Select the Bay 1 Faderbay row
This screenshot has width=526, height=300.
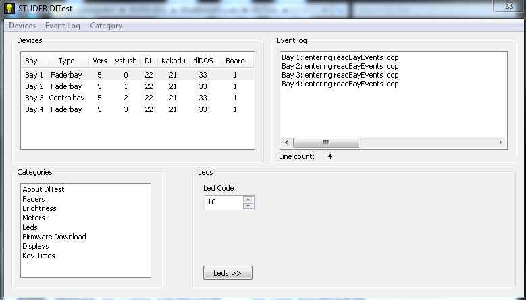(x=138, y=75)
